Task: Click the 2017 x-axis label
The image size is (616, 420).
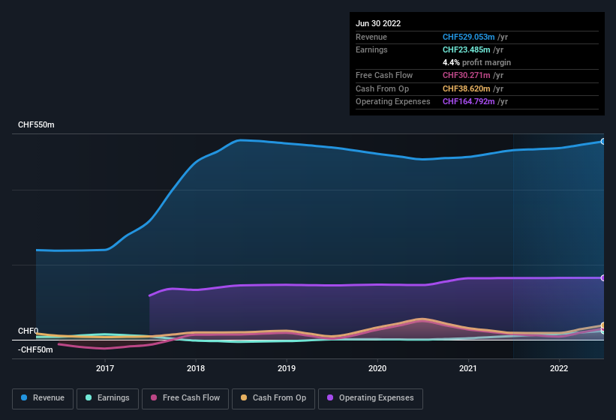Action: [105, 368]
